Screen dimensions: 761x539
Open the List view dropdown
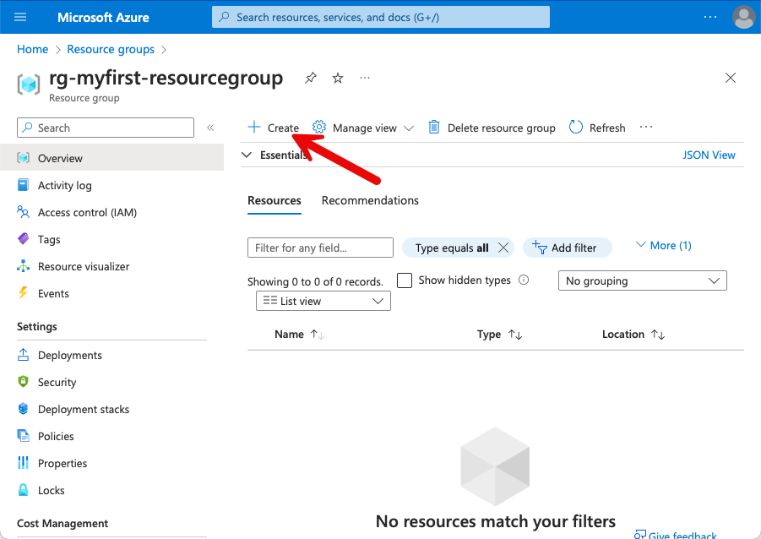click(323, 301)
